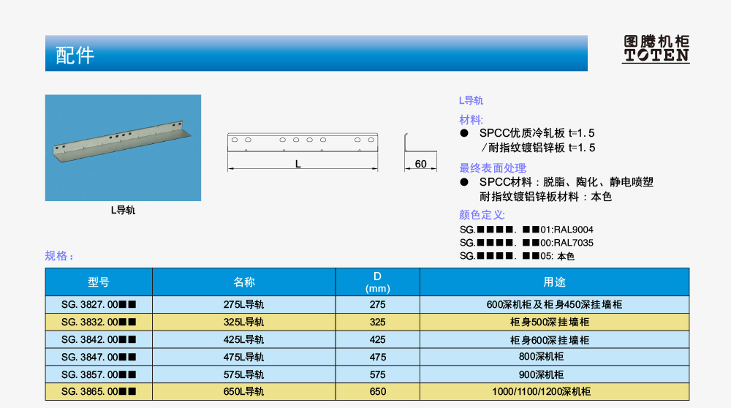Viewport: 731px width, 408px height.
Task: Click the 颜色定义: heading
Action: [x=482, y=214]
